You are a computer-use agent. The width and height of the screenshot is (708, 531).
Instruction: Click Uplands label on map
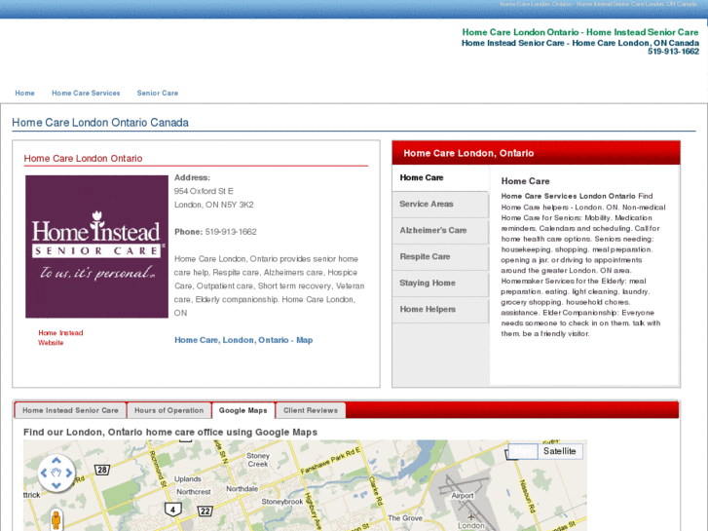tap(187, 479)
